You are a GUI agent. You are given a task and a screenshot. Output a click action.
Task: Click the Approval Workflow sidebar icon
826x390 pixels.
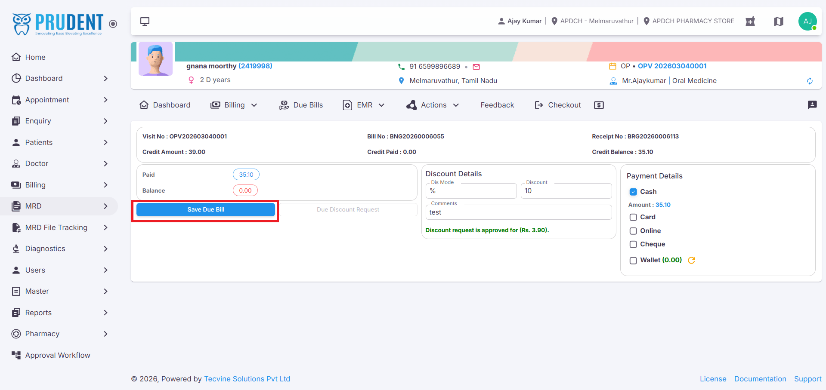click(x=16, y=355)
